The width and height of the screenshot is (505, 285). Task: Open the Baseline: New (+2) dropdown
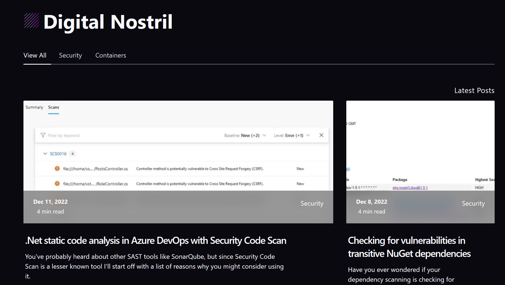[x=245, y=136]
